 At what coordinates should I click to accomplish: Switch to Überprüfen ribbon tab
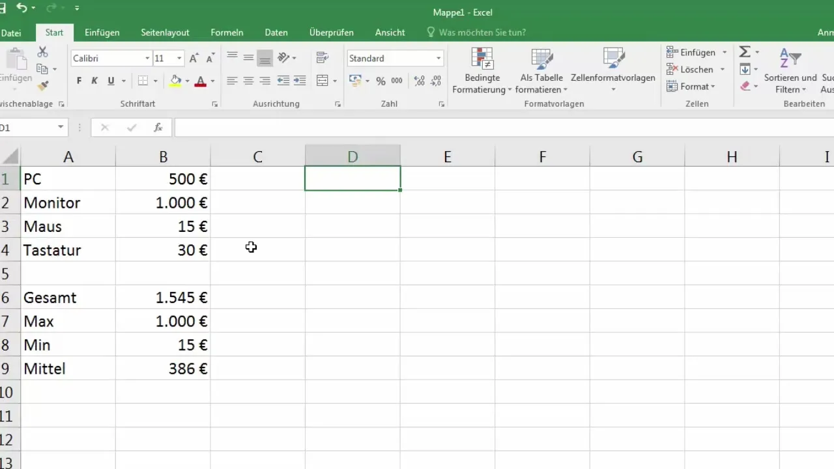tap(332, 32)
